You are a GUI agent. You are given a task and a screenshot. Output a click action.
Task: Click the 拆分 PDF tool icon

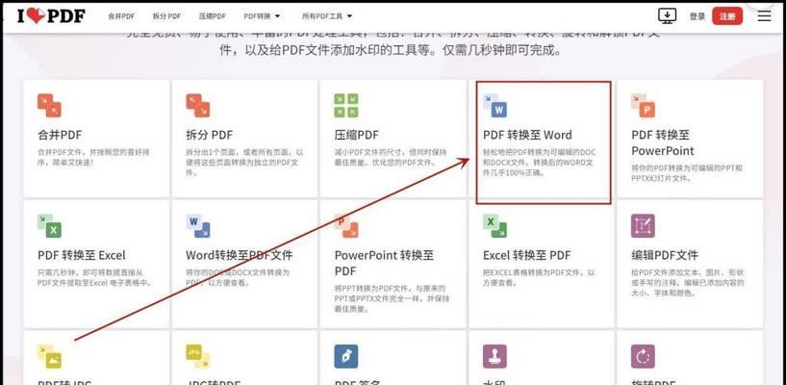[197, 105]
